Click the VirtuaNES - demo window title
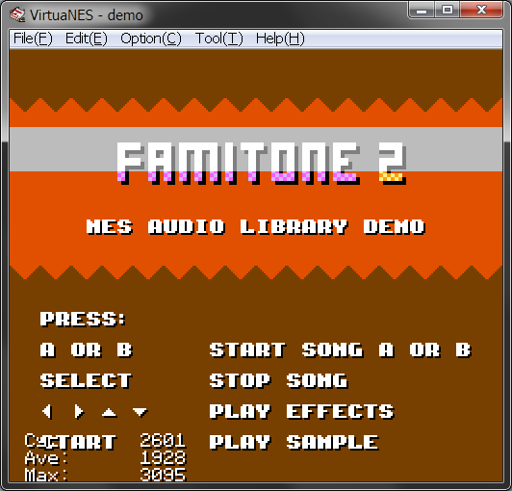 tap(87, 15)
